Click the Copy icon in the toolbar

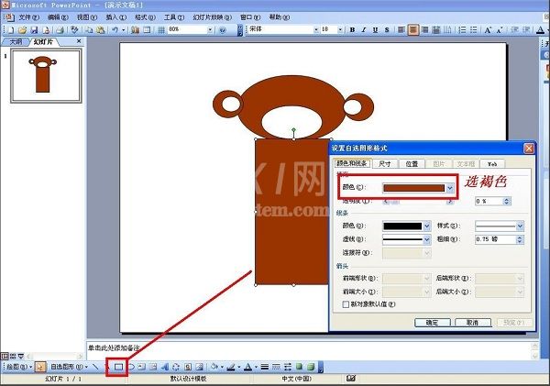click(x=90, y=30)
